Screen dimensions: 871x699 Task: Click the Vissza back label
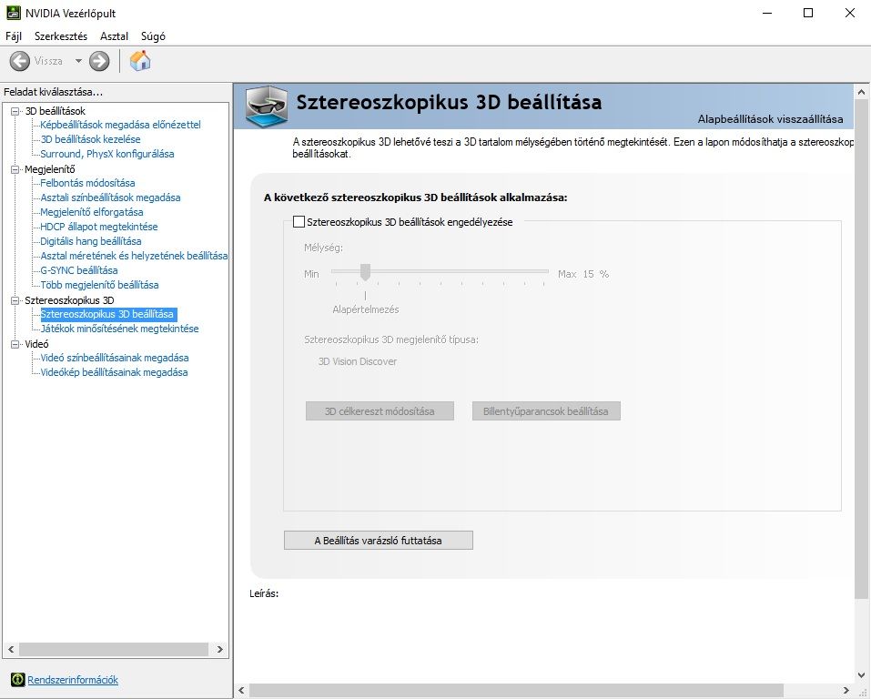click(48, 61)
